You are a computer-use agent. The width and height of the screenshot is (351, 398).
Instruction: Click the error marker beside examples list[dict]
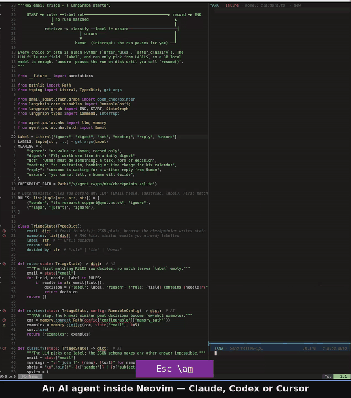click(x=4, y=235)
